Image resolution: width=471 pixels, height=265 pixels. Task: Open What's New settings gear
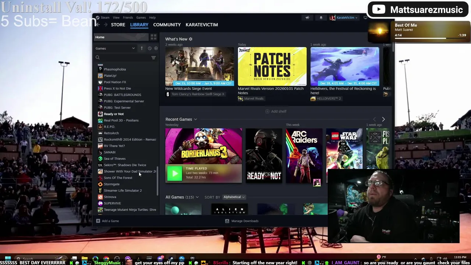pyautogui.click(x=191, y=39)
